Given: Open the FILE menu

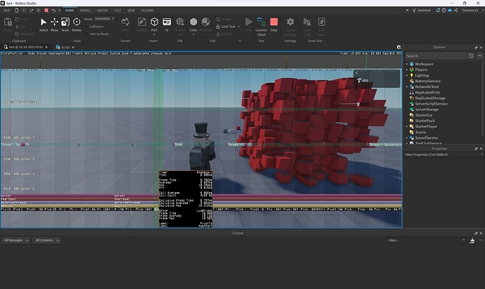Looking at the screenshot, I should point(6,11).
